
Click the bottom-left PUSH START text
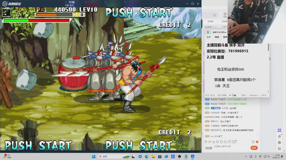click(38, 145)
